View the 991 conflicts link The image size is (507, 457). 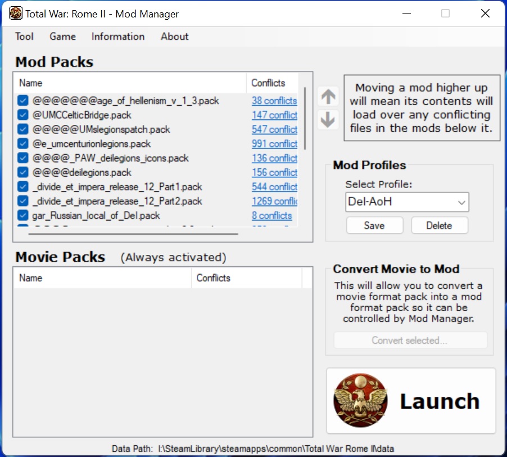coord(274,144)
